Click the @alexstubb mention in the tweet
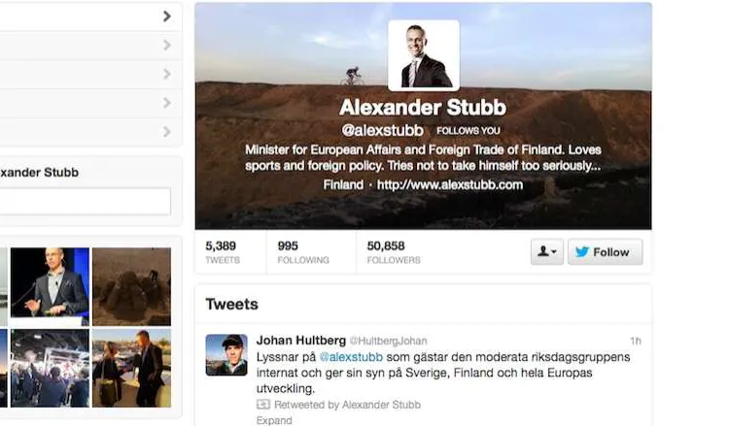The image size is (729, 426). [351, 357]
